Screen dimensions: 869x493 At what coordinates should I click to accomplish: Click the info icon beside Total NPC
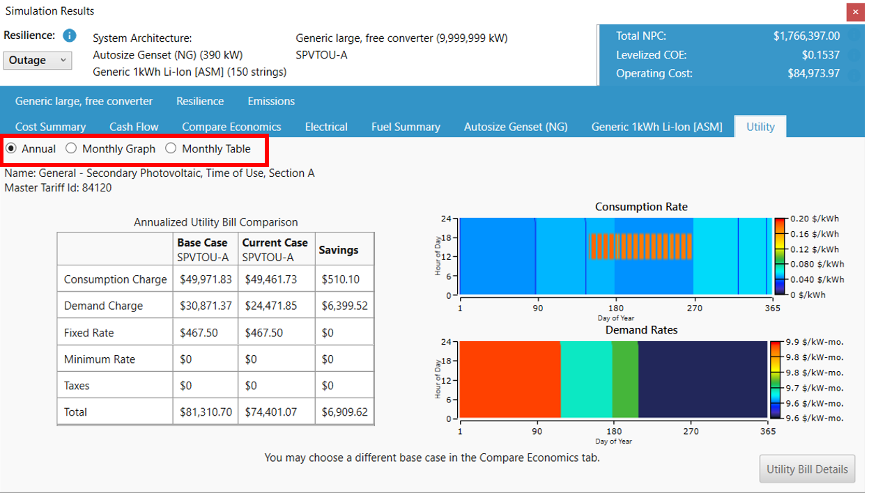(854, 36)
